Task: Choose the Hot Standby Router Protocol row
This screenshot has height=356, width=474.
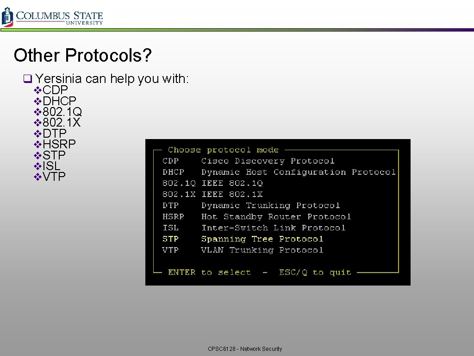Action: [x=256, y=216]
